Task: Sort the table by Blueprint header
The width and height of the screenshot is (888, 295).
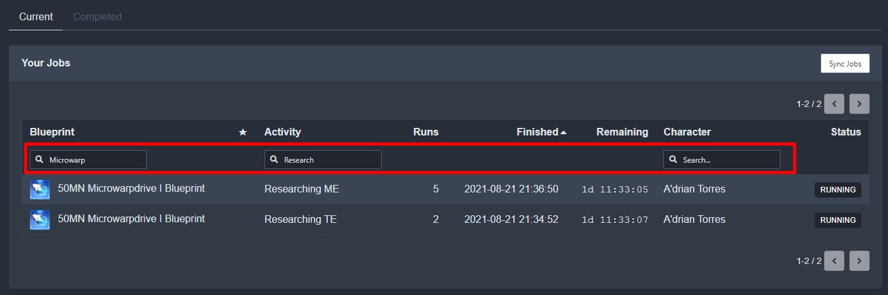Action: (52, 132)
